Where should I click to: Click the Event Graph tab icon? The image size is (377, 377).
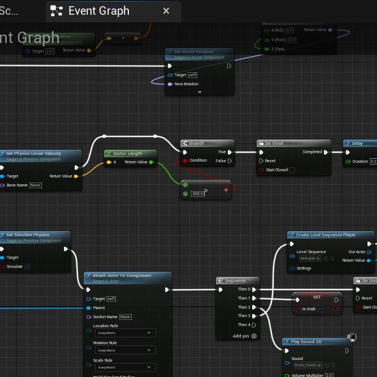pyautogui.click(x=57, y=11)
